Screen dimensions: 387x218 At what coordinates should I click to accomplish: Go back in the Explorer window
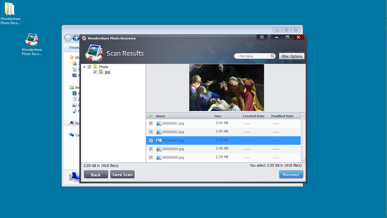click(68, 38)
